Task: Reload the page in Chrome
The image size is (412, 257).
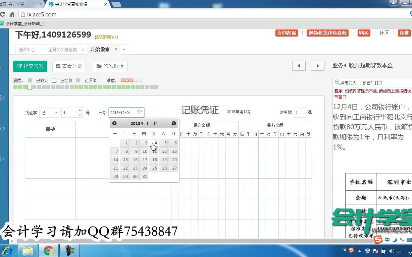Action: click(3, 14)
